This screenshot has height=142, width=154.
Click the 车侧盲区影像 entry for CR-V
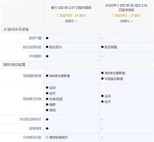(114, 79)
